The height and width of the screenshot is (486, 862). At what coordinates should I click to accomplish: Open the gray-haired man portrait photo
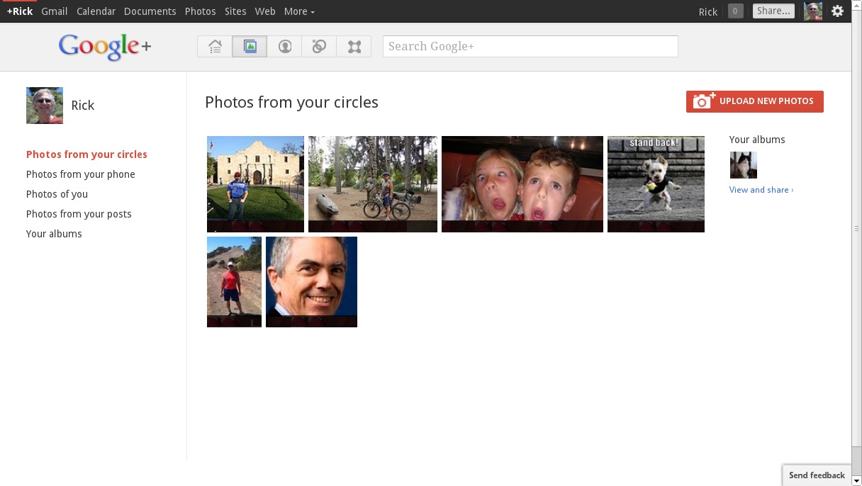(x=311, y=282)
